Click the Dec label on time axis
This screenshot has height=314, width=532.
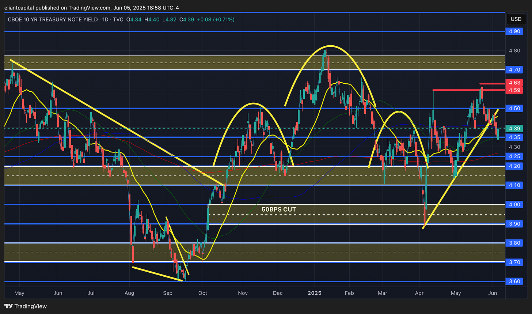click(x=278, y=293)
